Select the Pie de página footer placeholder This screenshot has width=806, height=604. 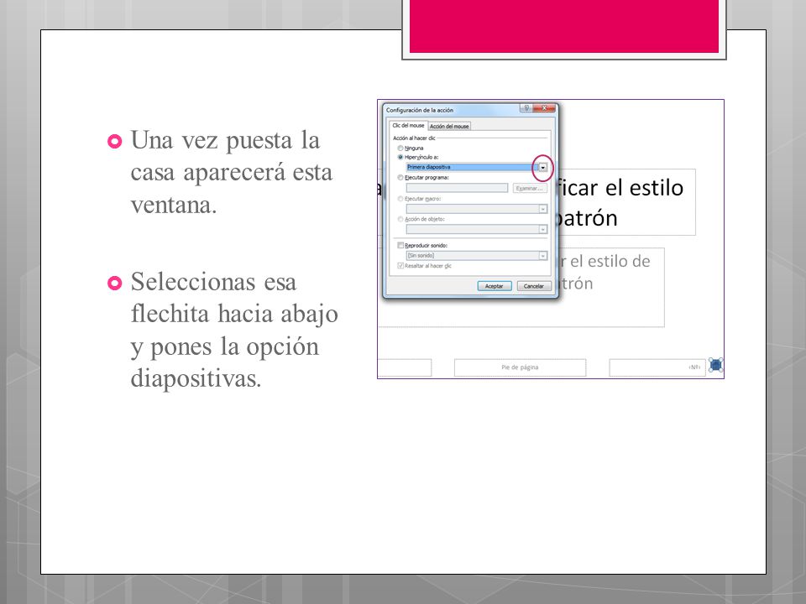click(520, 367)
